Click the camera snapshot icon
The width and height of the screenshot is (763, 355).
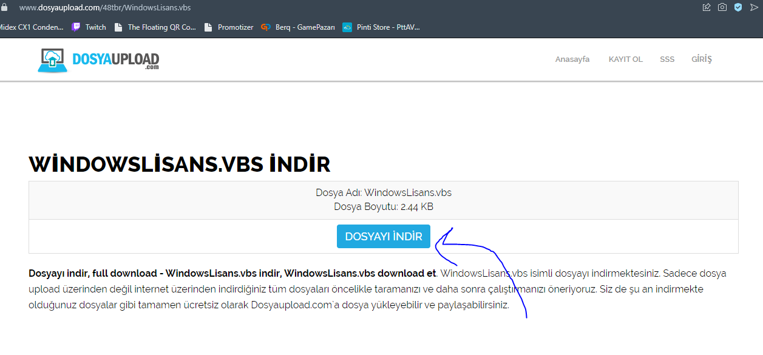click(722, 7)
